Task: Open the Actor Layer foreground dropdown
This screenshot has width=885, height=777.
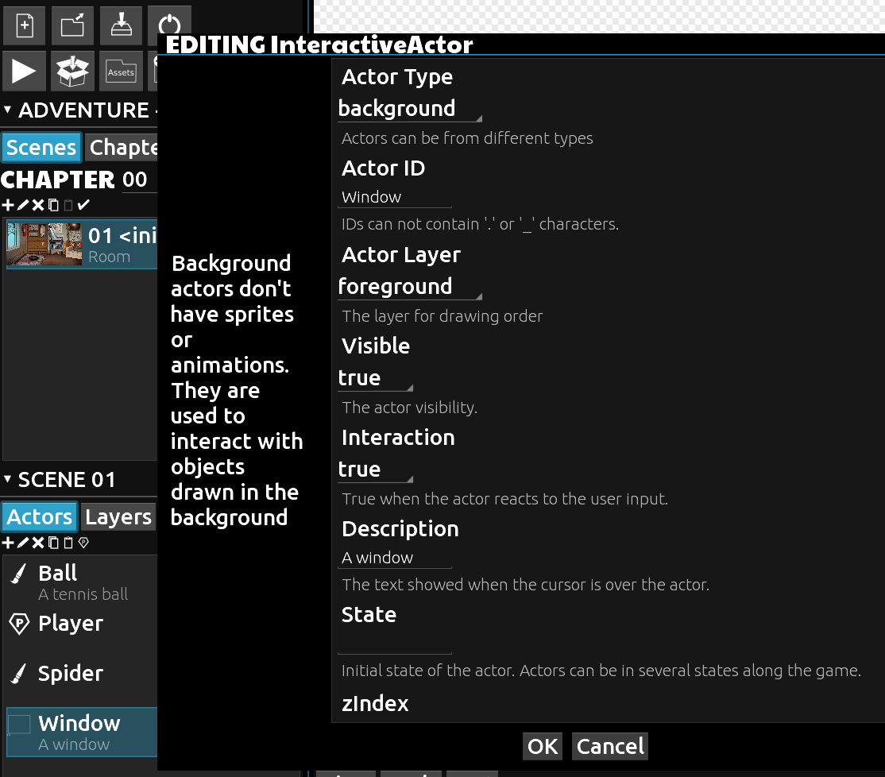Action: (x=409, y=287)
